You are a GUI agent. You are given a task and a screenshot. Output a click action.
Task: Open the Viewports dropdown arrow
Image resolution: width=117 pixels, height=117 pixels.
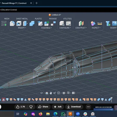[x=75, y=93]
